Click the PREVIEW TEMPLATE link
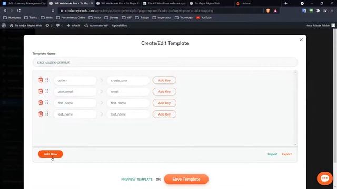 137,179
